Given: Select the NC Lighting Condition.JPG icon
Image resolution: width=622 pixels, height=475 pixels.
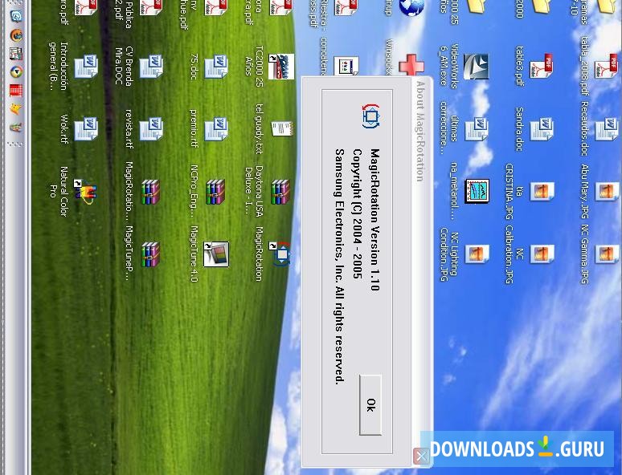Looking at the screenshot, I should pos(477,254).
